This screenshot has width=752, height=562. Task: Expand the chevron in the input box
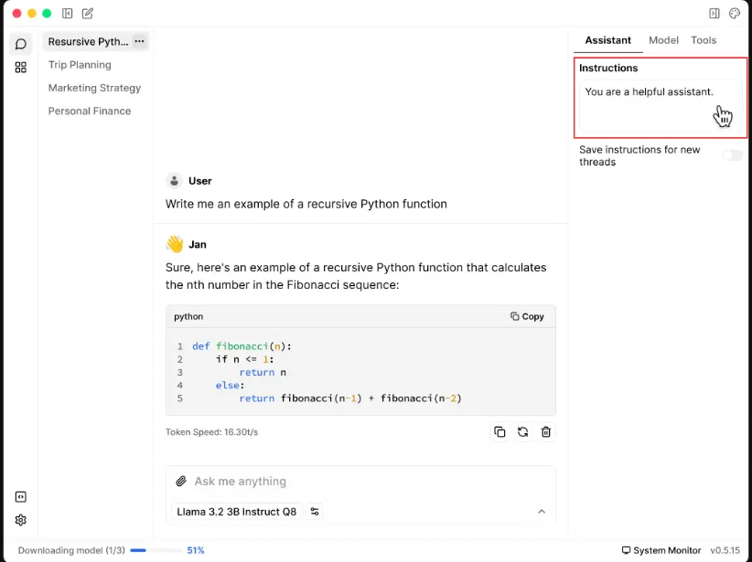pos(541,512)
